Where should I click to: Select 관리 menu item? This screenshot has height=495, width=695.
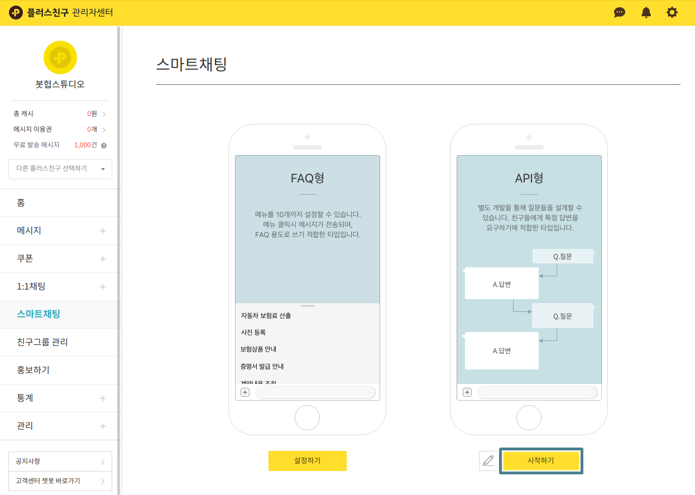[x=59, y=426]
